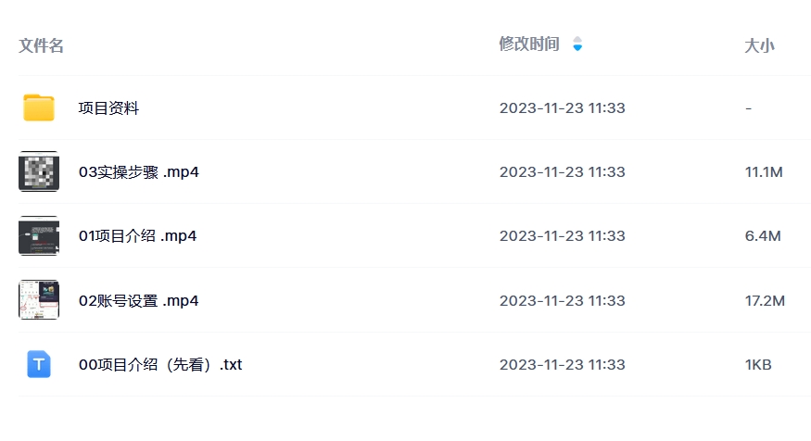Select the 11.1M size cell
This screenshot has width=811, height=441.
tap(764, 172)
